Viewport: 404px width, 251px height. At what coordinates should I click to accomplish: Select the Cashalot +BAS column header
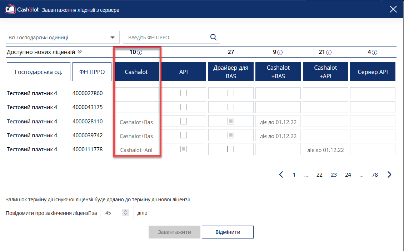278,72
